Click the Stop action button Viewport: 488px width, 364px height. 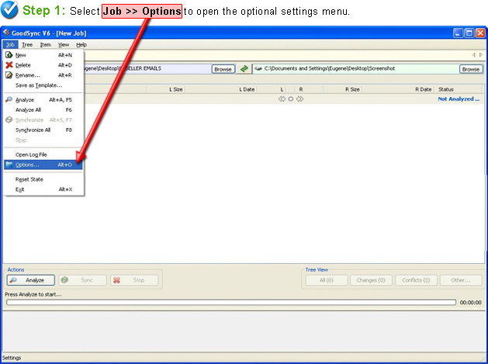(134, 280)
